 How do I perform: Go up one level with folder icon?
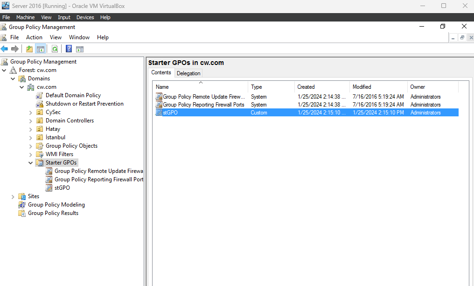click(x=29, y=49)
